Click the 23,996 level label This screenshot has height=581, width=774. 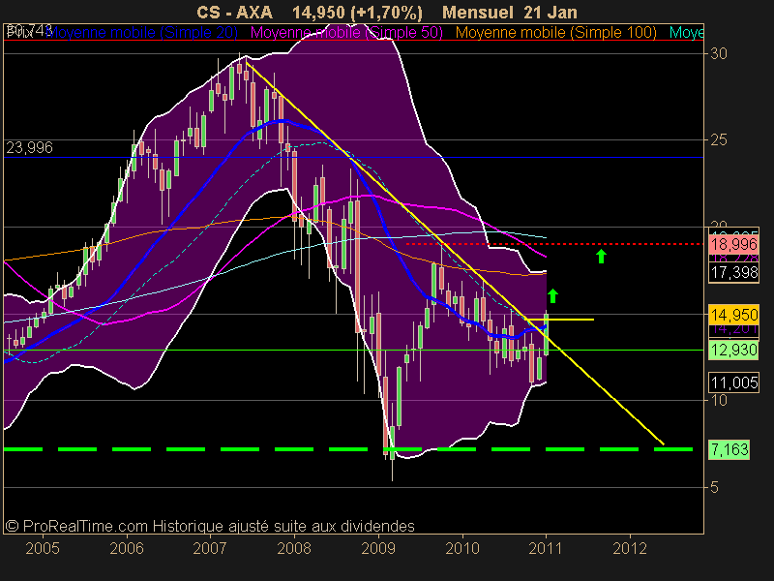tap(29, 147)
